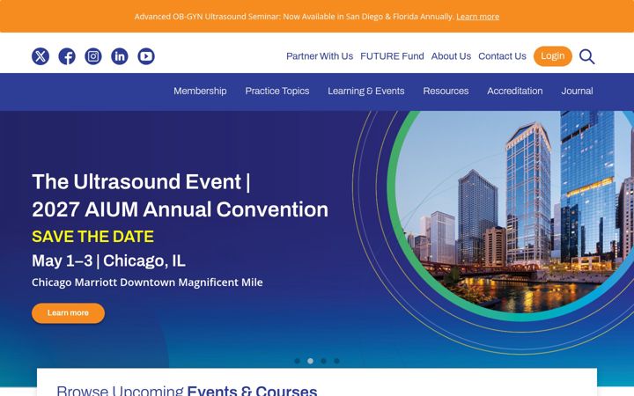
Task: Select the first carousel slide dot
Action: click(x=298, y=361)
